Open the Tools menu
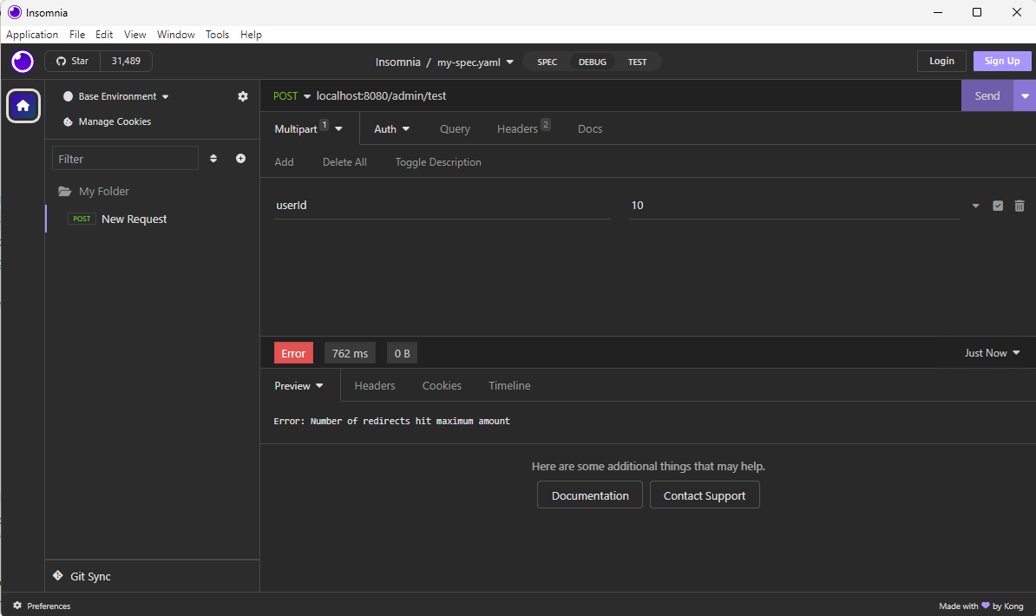This screenshot has height=616, width=1036. 217,35
